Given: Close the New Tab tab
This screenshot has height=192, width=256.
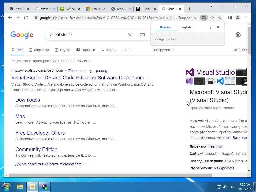Looking at the screenshot, I should tap(28, 9).
